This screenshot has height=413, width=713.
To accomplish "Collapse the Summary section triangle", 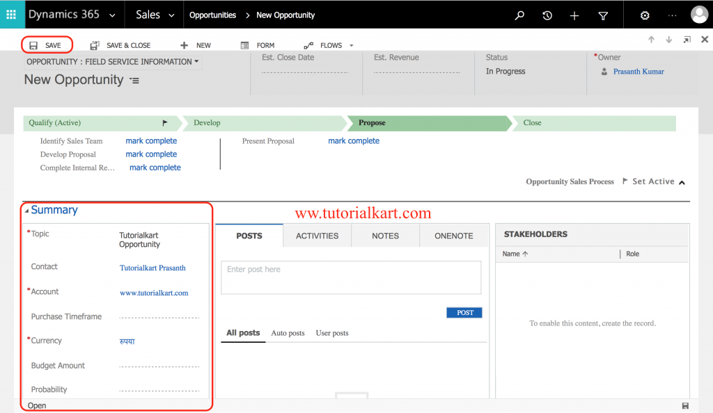I will (x=27, y=211).
